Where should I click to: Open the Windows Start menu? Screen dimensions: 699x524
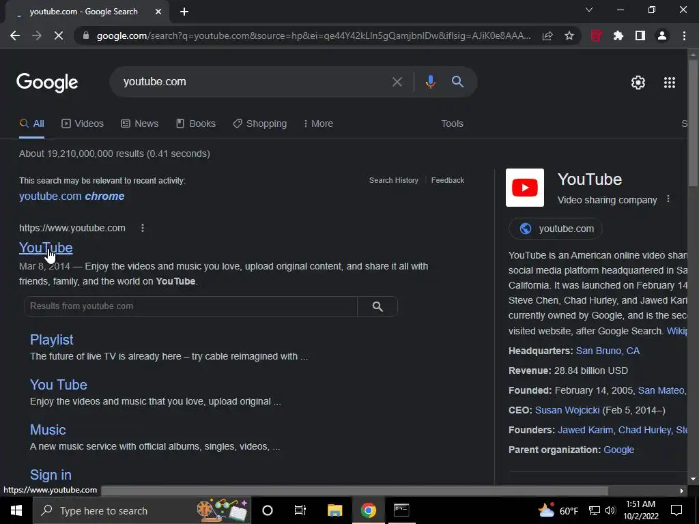[x=16, y=510]
